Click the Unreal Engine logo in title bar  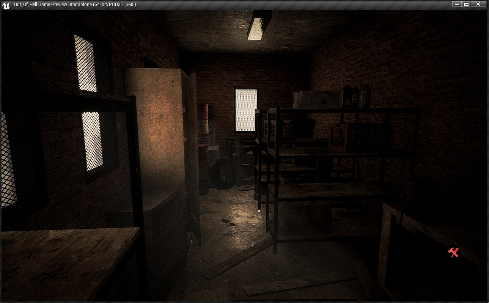(6, 5)
